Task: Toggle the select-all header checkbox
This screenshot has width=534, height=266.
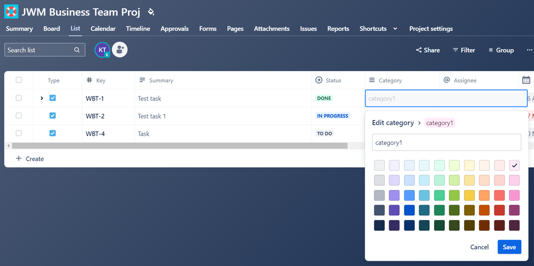Action: 19,80
